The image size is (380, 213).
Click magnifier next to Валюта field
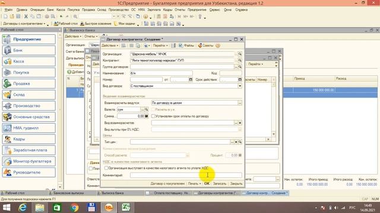pyautogui.click(x=147, y=109)
